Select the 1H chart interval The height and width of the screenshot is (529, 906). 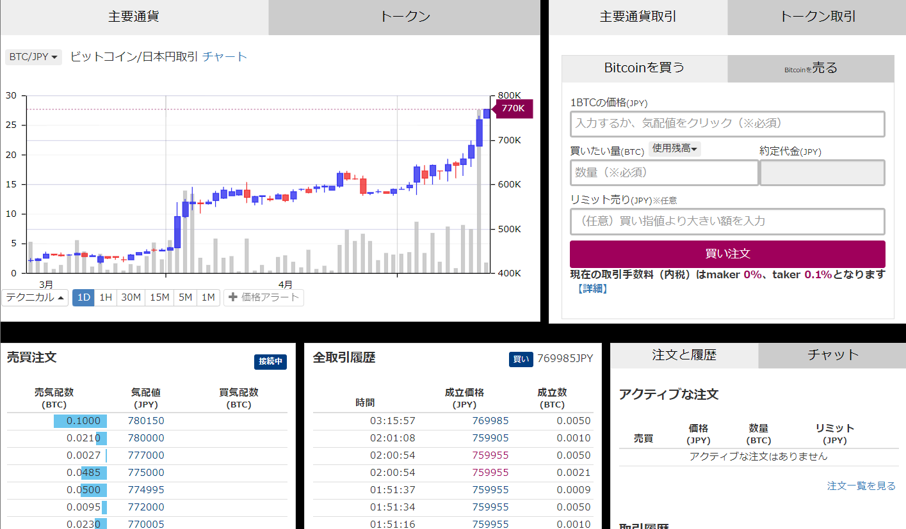pos(106,297)
